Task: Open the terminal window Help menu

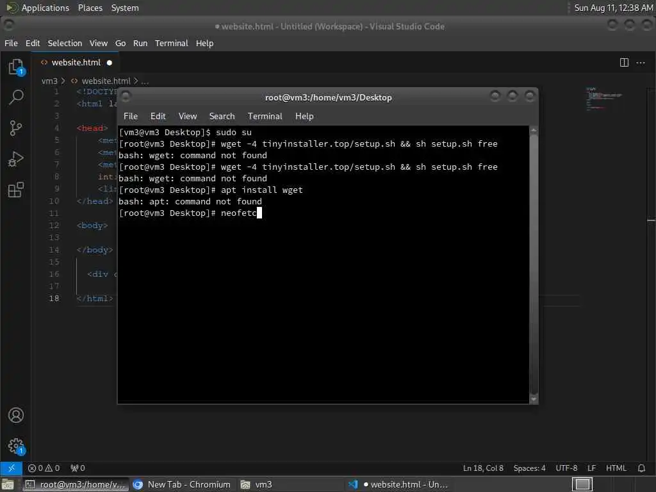Action: 304,117
